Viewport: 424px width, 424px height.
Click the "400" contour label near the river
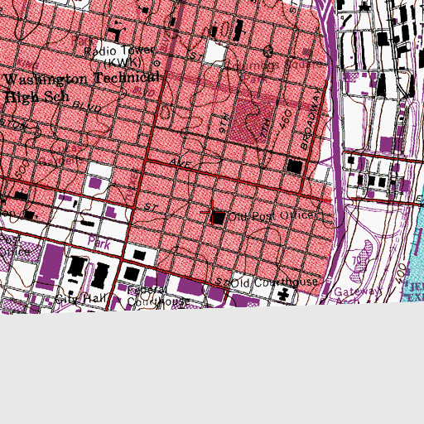click(x=400, y=273)
